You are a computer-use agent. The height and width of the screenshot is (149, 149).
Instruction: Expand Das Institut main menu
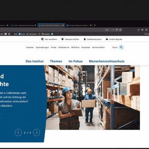pos(35,61)
